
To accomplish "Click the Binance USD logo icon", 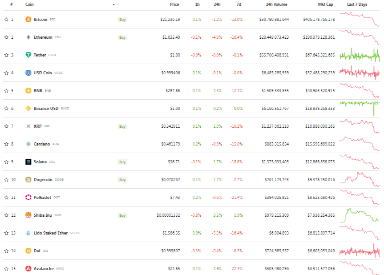I will 28,108.
